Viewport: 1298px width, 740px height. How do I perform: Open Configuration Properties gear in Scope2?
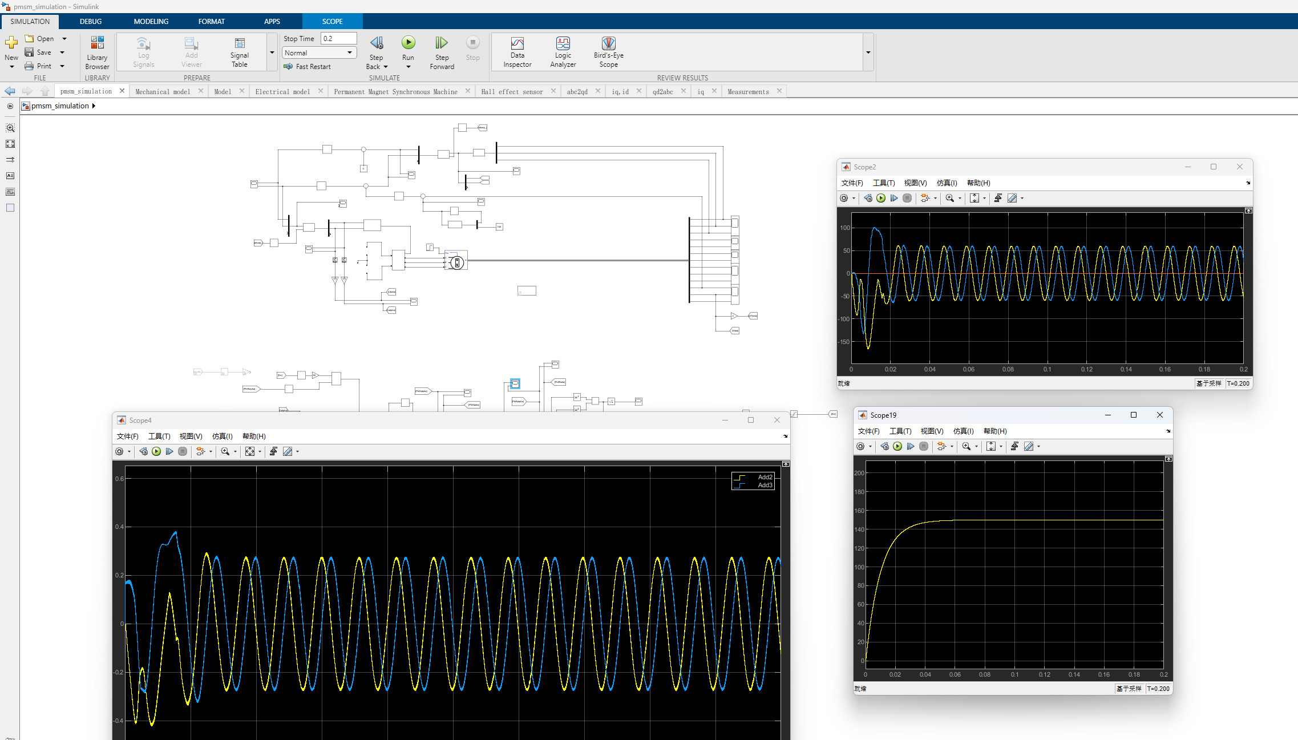pos(844,199)
